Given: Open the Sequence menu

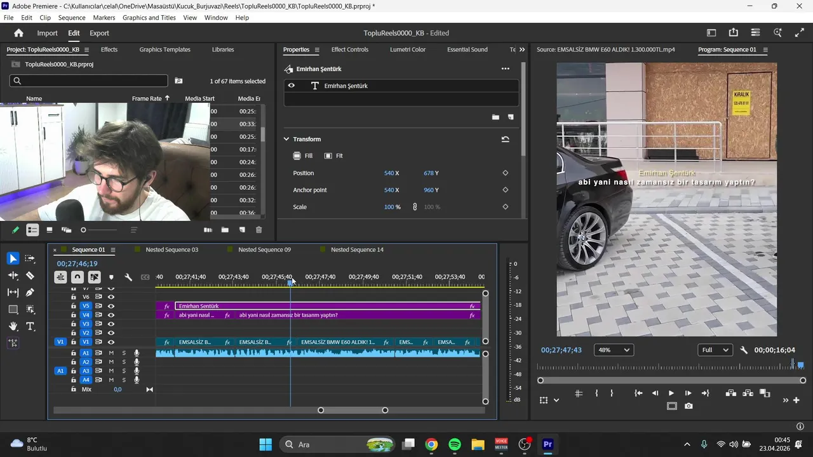Looking at the screenshot, I should click(x=72, y=18).
